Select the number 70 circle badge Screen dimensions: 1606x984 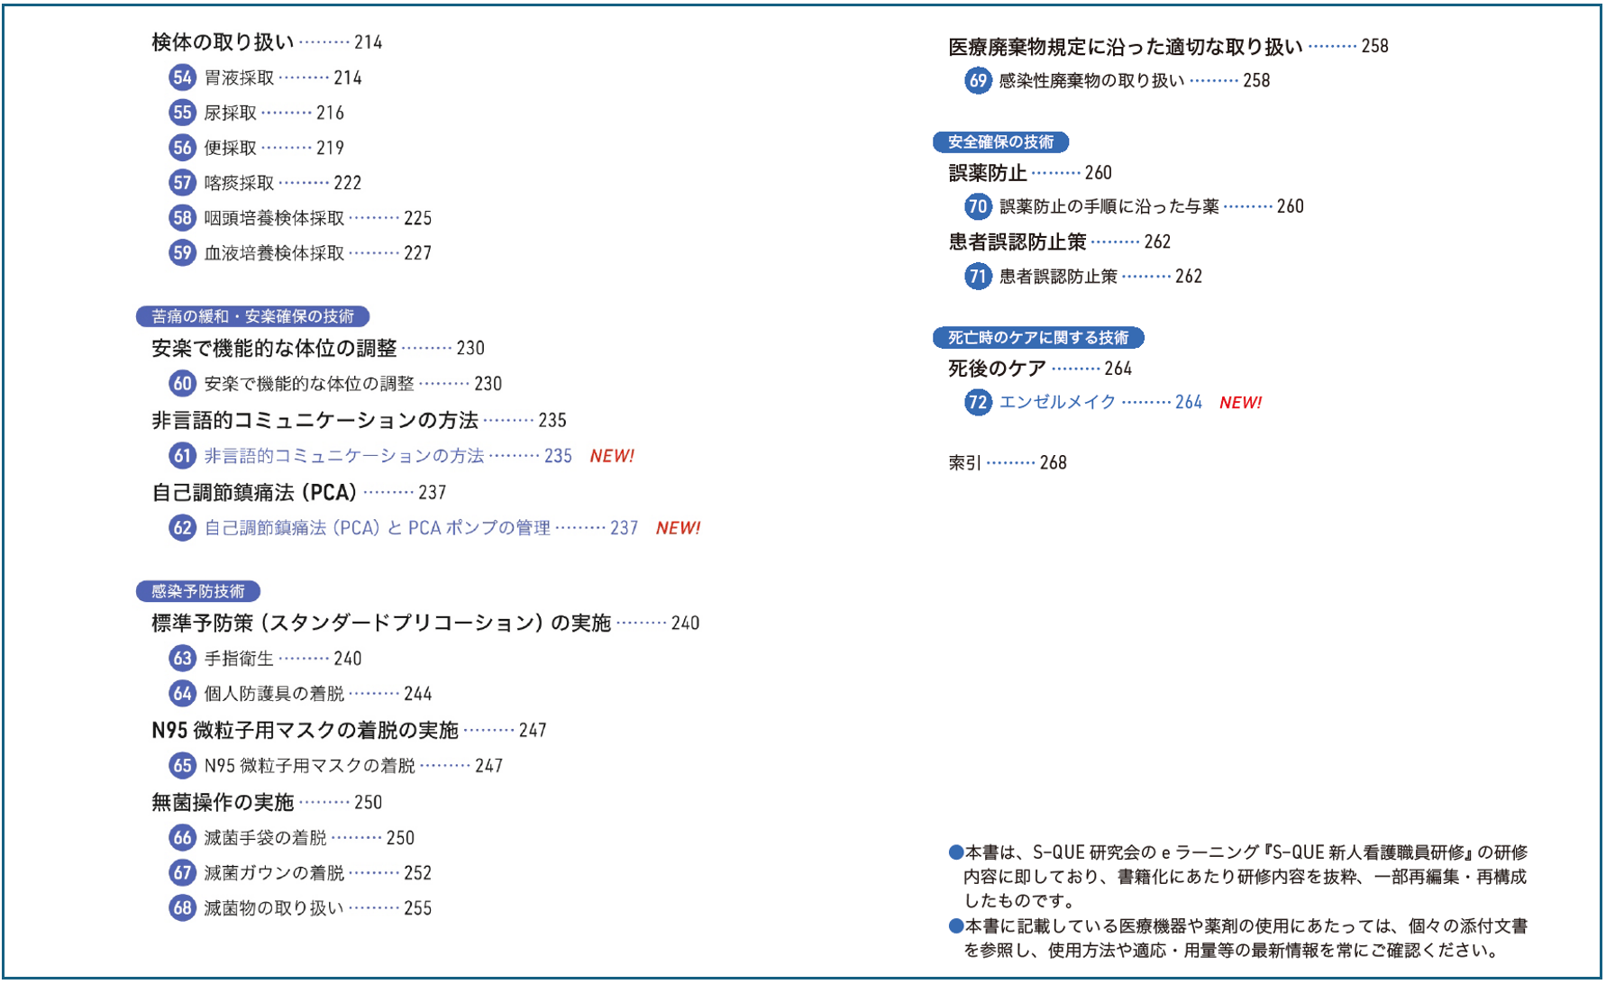tap(978, 206)
